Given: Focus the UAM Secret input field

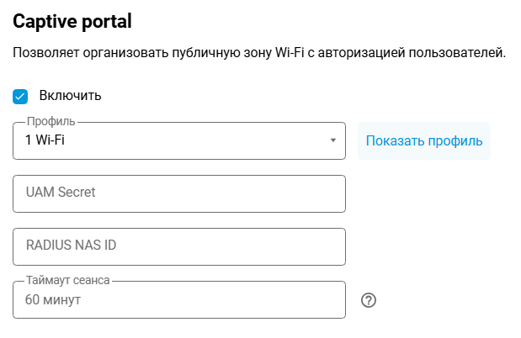Looking at the screenshot, I should pyautogui.click(x=179, y=193).
